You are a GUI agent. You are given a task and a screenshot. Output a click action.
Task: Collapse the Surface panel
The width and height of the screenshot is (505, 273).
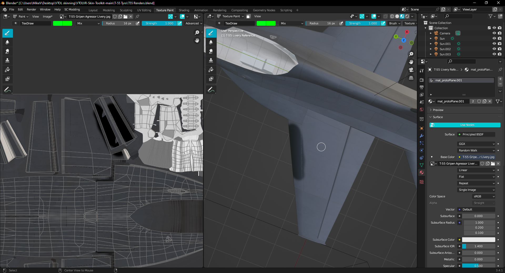tap(438, 117)
